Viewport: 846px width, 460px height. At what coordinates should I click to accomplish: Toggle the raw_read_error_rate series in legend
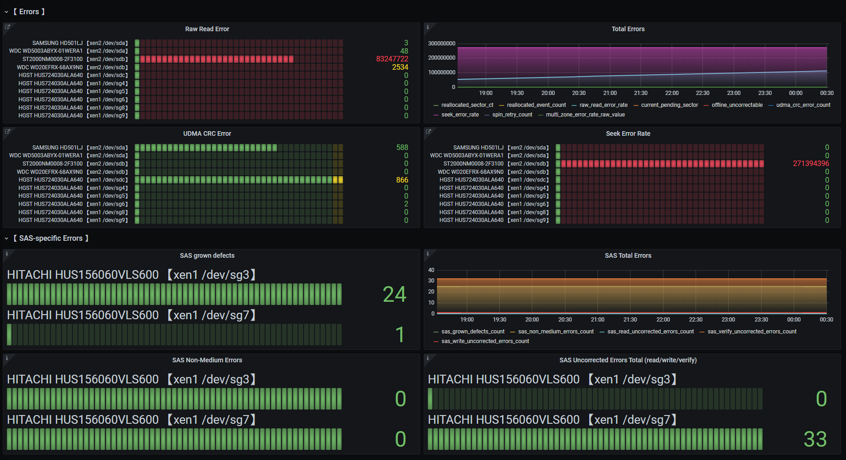[x=603, y=105]
